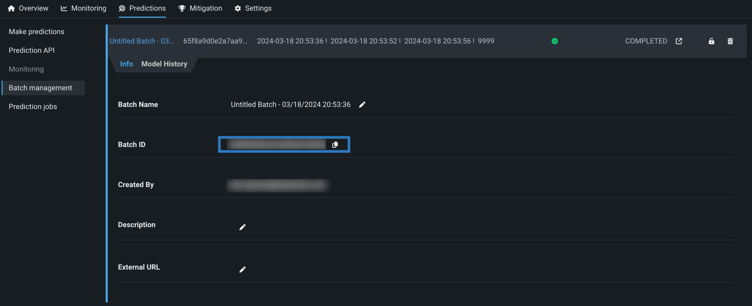Image resolution: width=752 pixels, height=306 pixels.
Task: Open the Mitigation tab
Action: coord(200,8)
